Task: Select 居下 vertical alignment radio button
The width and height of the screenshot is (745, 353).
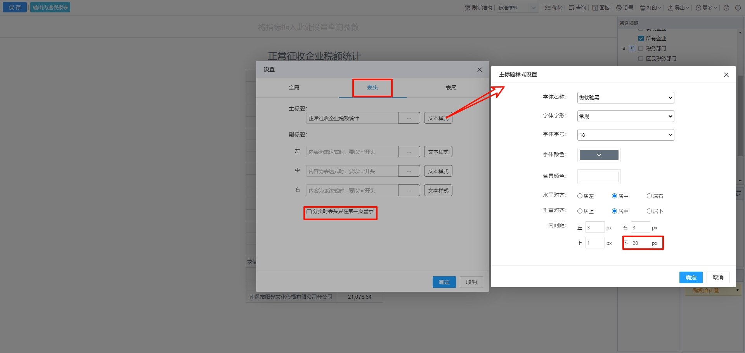Action: tap(649, 211)
